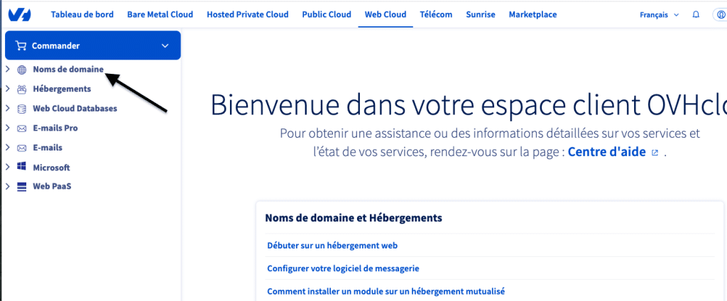Open the Français language dropdown
The image size is (727, 301).
[x=659, y=14]
